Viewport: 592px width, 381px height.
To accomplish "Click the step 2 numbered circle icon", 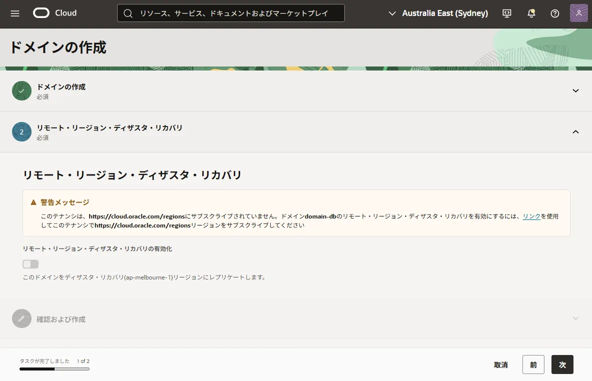I will tap(22, 131).
